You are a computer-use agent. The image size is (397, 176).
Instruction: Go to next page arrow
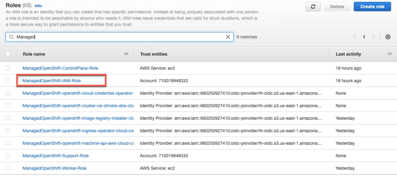tap(373, 37)
